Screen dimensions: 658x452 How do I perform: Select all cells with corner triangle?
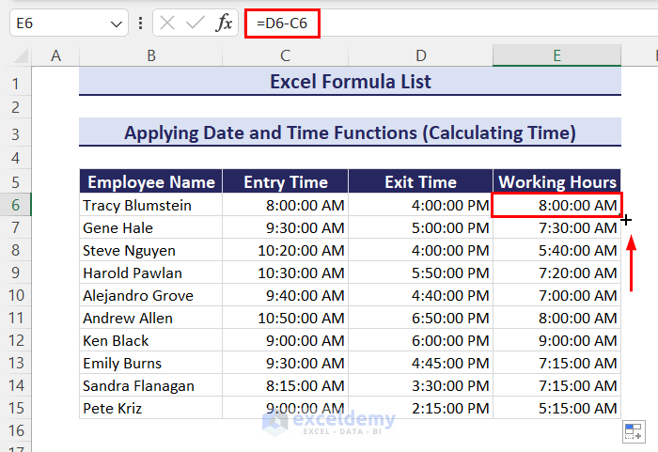pos(20,55)
